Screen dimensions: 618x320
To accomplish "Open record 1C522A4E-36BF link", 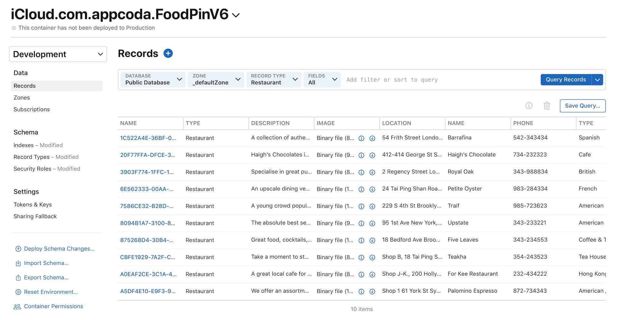I will click(148, 138).
